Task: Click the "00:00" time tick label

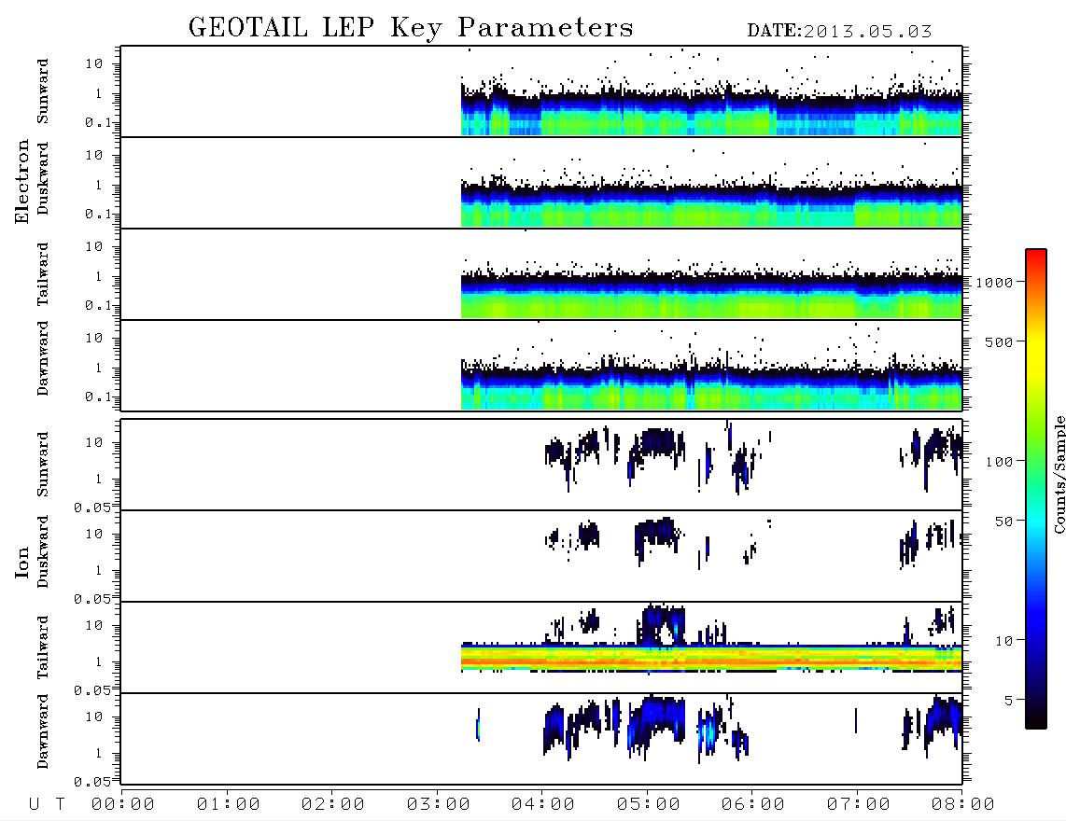Action: click(x=123, y=804)
